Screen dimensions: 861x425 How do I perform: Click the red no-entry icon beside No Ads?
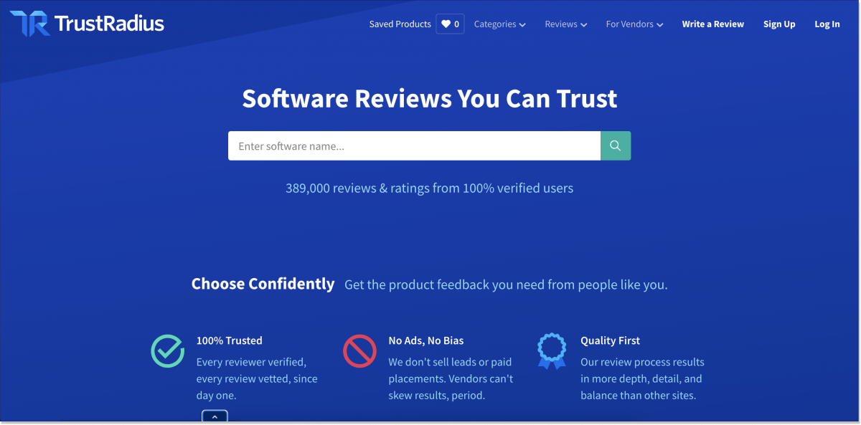click(x=359, y=350)
